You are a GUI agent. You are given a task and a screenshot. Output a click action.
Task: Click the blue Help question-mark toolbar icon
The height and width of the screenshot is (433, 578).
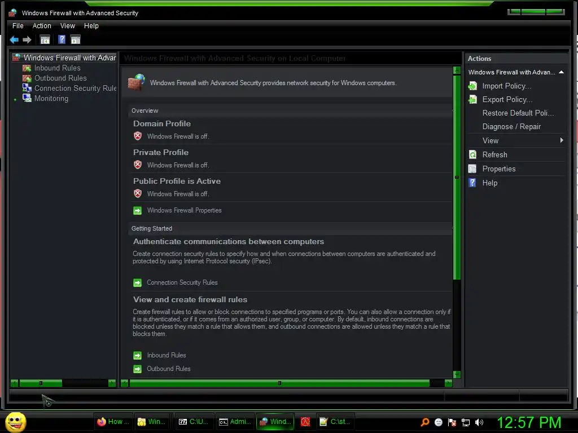[62, 39]
